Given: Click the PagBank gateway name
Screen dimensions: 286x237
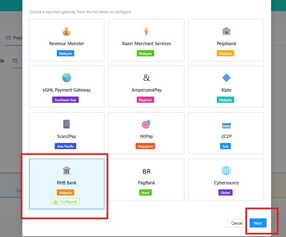Looking at the screenshot, I should point(146,183).
